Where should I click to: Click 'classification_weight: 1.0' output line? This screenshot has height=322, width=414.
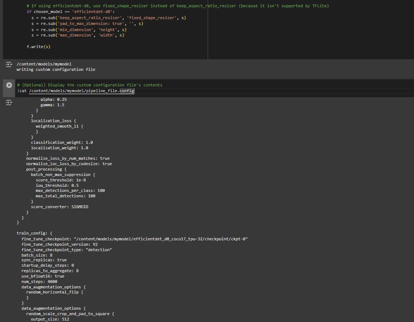tap(62, 142)
